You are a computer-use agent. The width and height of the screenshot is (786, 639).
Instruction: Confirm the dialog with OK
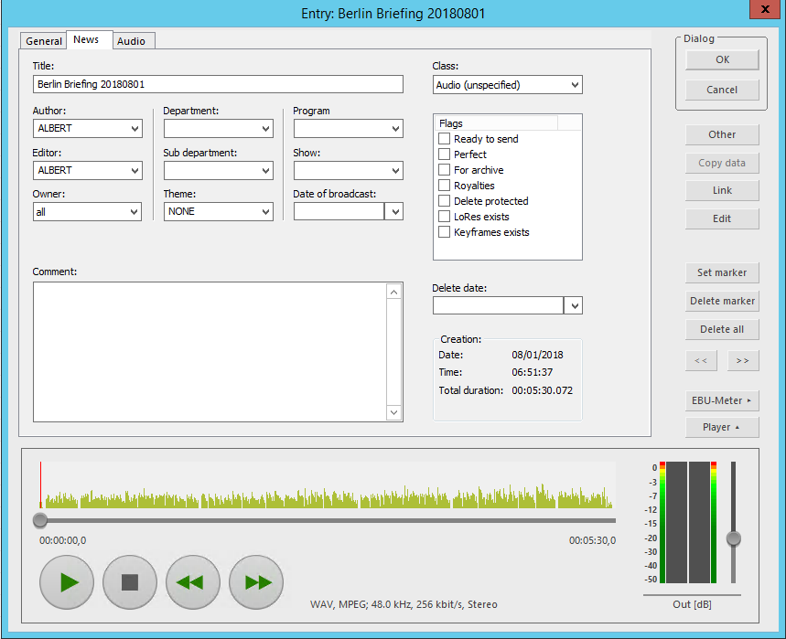click(722, 59)
